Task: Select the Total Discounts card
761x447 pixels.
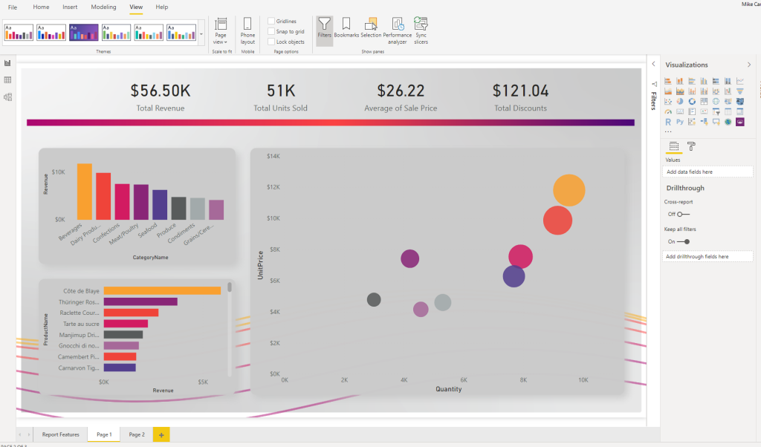Action: pos(520,97)
